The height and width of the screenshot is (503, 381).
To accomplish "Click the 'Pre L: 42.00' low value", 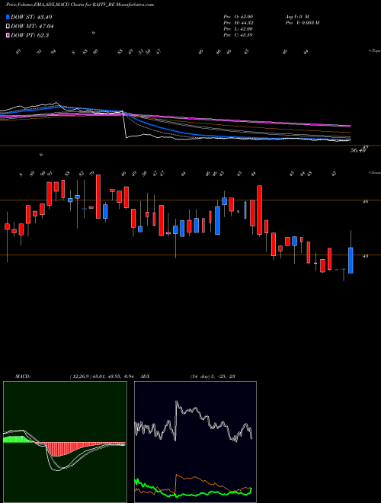I will pos(239,29).
